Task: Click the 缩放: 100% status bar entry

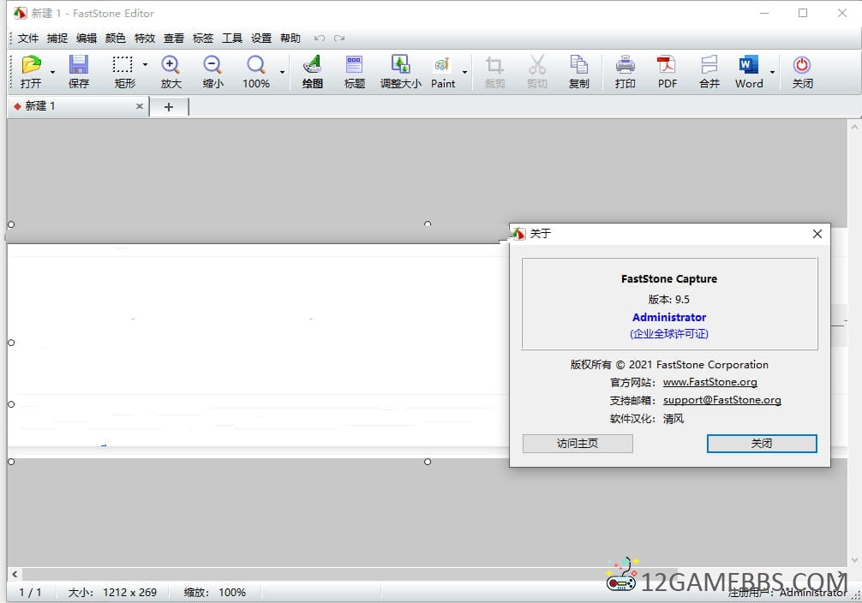Action: 215,593
